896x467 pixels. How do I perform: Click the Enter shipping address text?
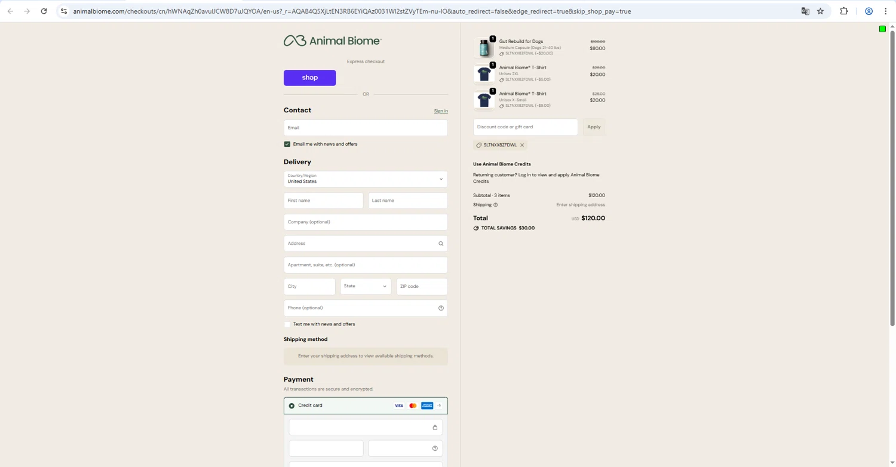pos(581,205)
